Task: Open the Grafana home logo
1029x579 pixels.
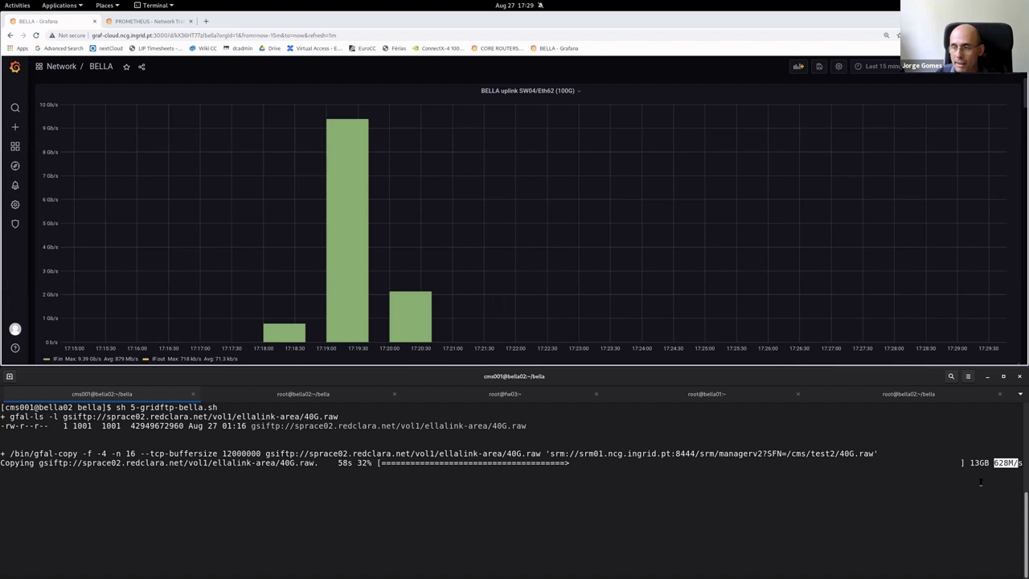Action: click(x=14, y=67)
